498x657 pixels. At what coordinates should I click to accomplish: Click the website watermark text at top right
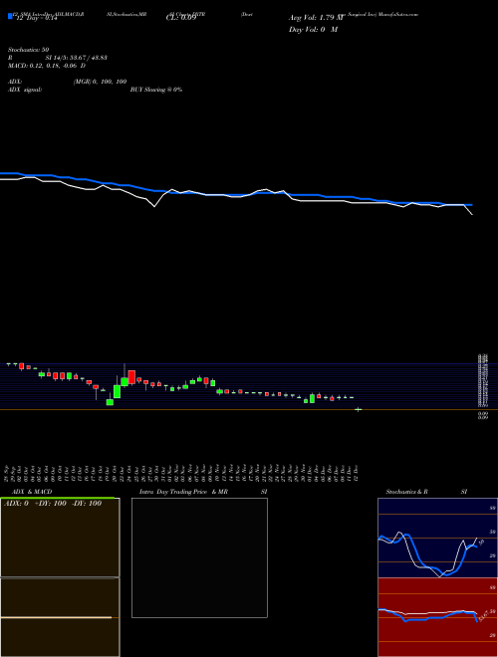[x=378, y=14]
